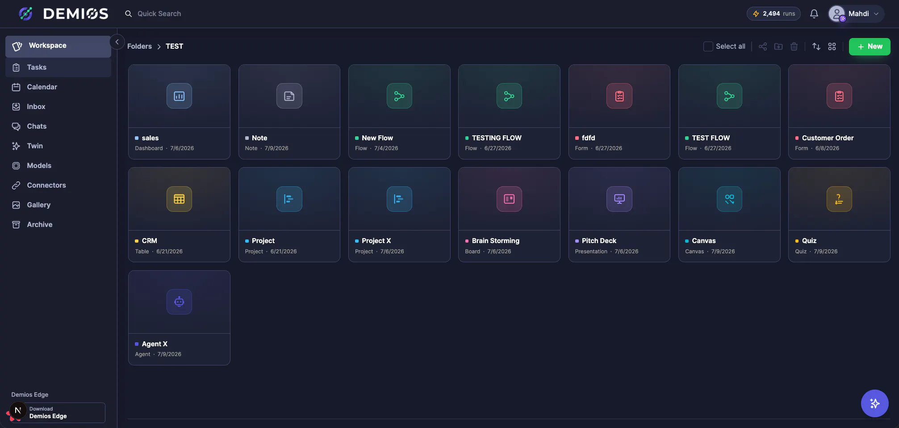Open the notifications bell
The height and width of the screenshot is (428, 899).
814,14
